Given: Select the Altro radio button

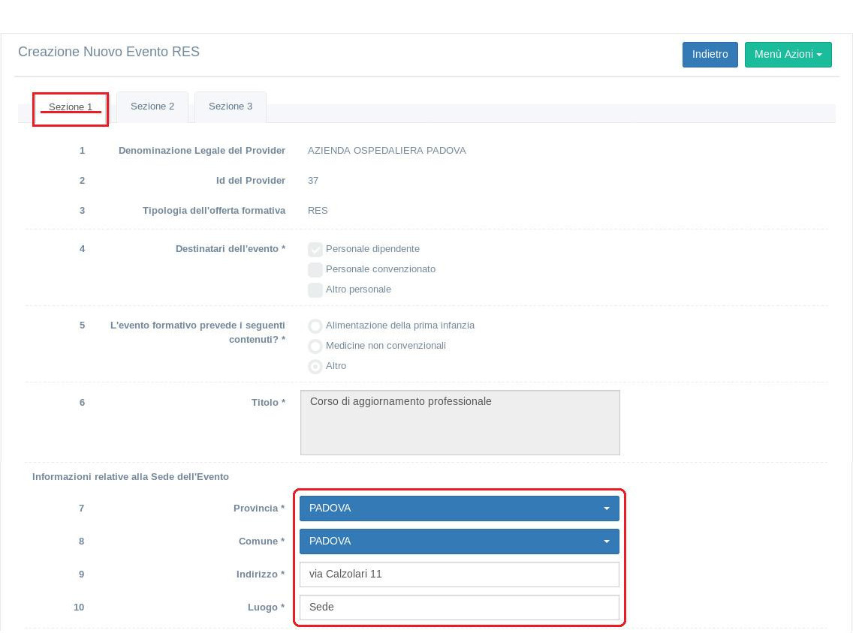Looking at the screenshot, I should 315,367.
